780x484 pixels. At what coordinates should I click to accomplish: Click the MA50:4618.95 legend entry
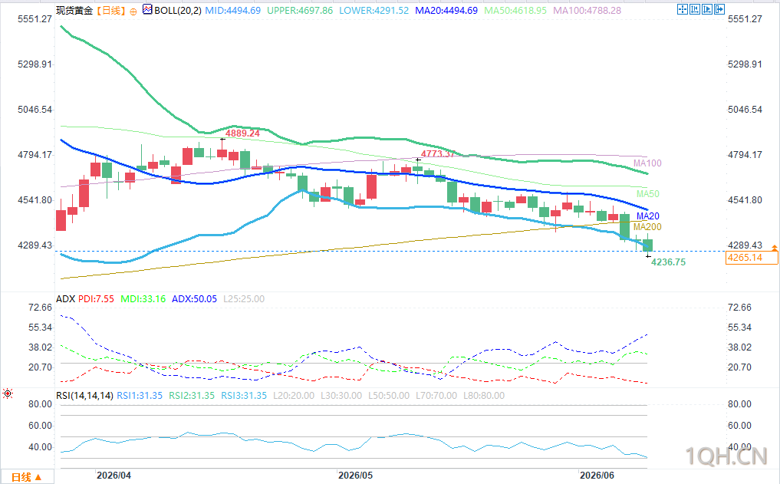coord(515,11)
